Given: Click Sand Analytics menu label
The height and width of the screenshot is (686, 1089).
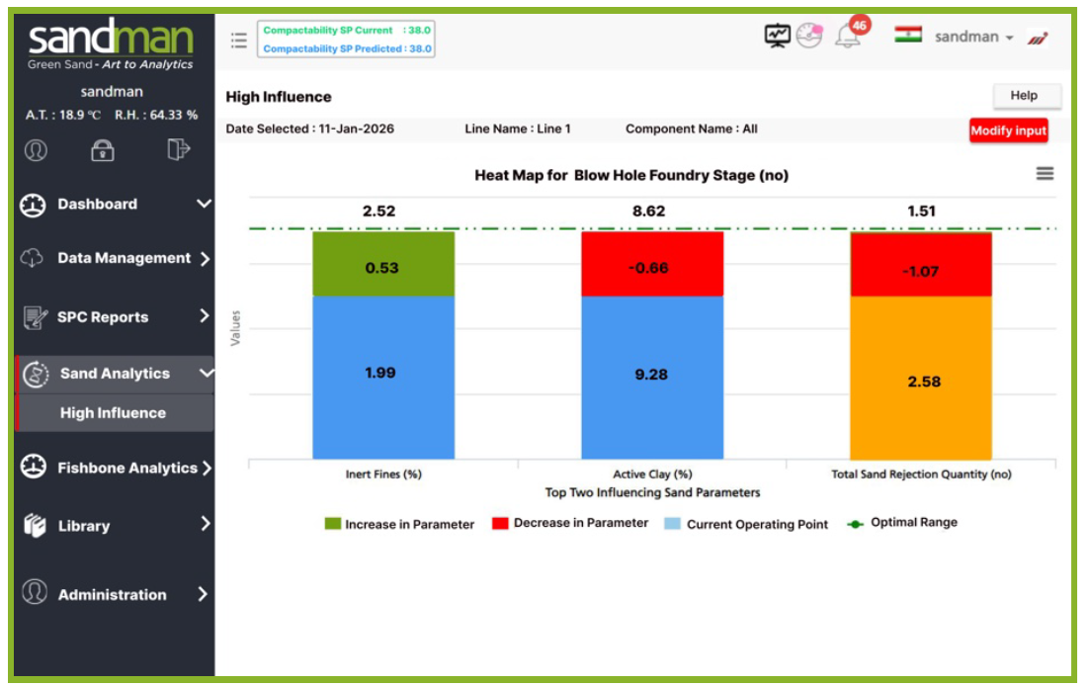Looking at the screenshot, I should (115, 374).
